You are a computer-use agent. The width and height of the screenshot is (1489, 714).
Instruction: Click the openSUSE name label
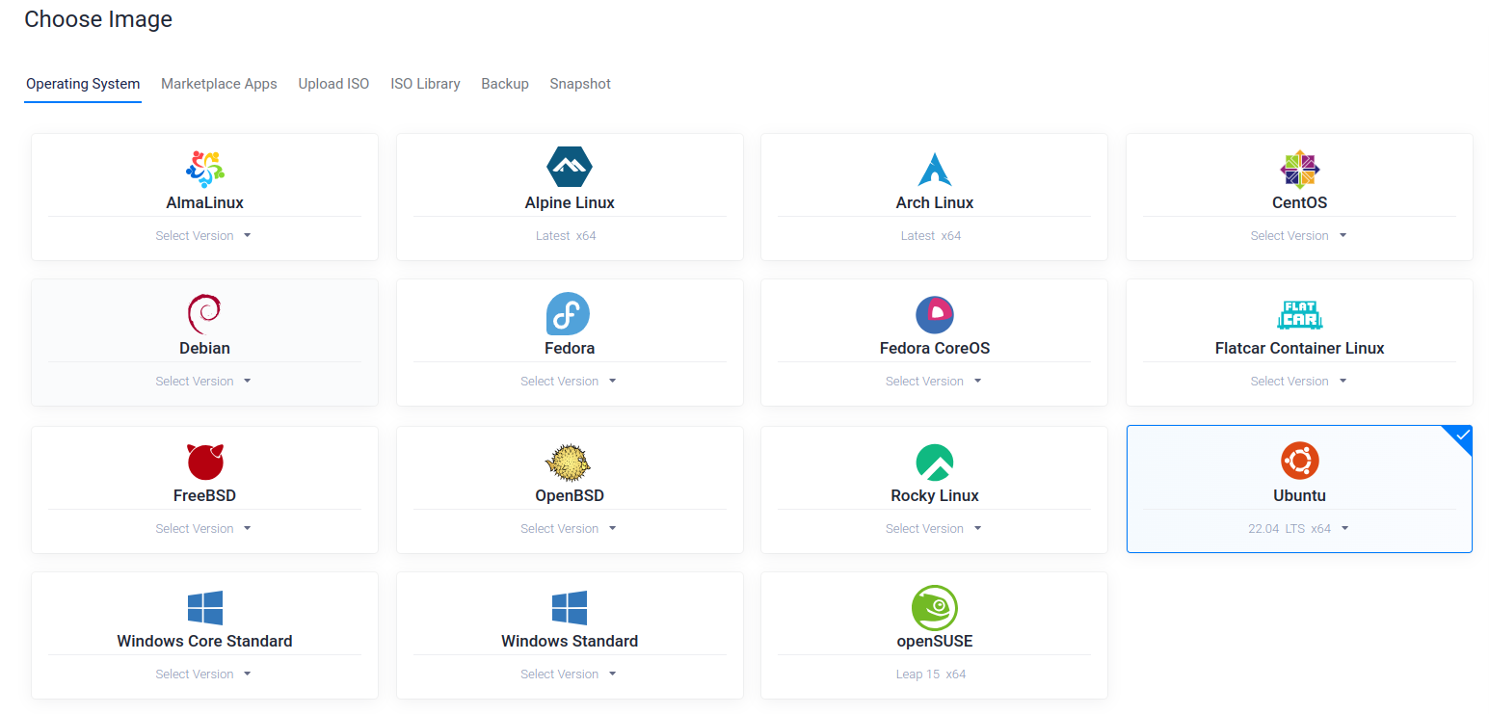(935, 641)
